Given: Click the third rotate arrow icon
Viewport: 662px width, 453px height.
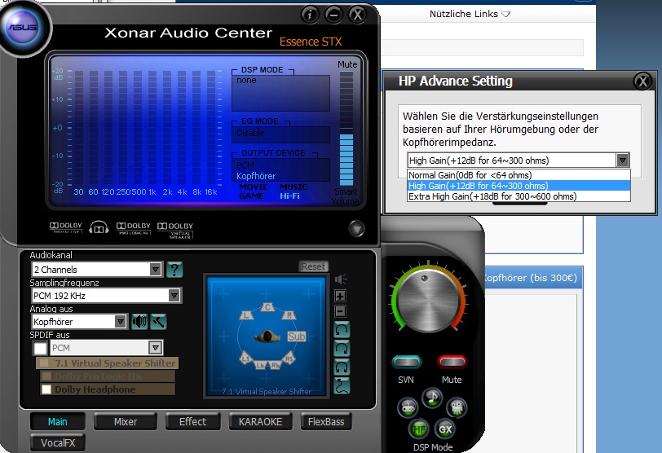Looking at the screenshot, I should click(x=342, y=367).
